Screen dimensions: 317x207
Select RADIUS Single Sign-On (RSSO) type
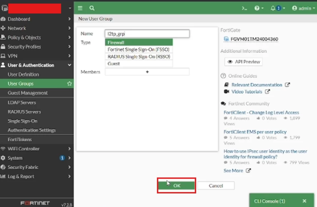[139, 57]
